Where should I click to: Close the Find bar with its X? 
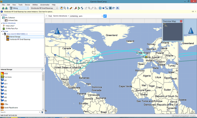46,16
